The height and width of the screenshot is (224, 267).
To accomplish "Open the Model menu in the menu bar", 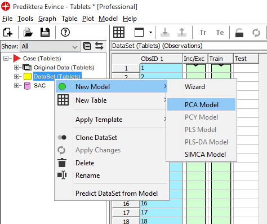I will click(108, 19).
